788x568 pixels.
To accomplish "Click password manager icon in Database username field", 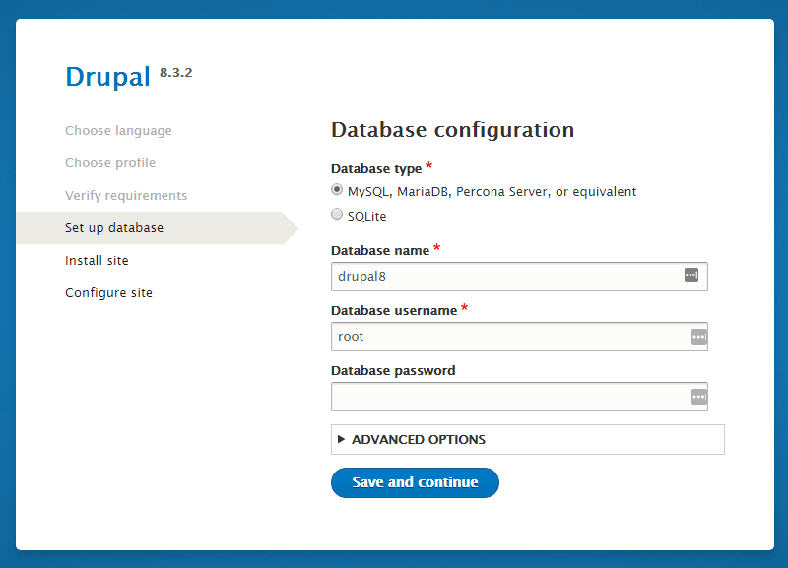I will [x=699, y=337].
